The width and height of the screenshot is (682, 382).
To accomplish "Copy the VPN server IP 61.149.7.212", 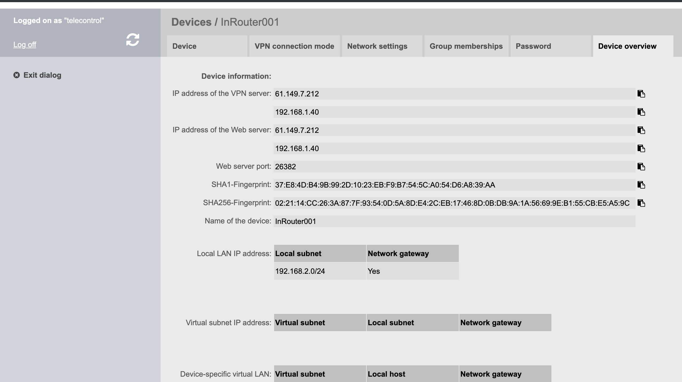I will pyautogui.click(x=641, y=94).
